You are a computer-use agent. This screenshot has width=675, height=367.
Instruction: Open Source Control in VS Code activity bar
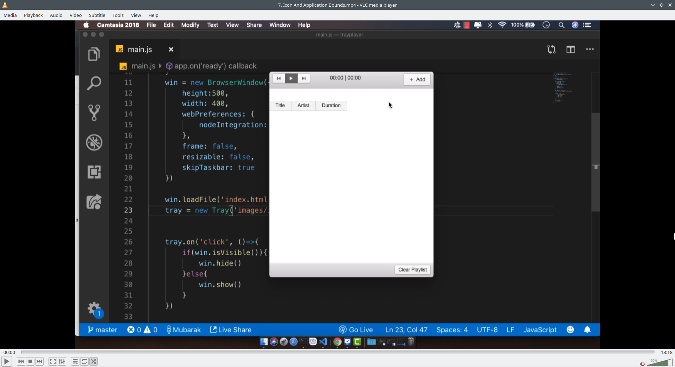tap(94, 113)
